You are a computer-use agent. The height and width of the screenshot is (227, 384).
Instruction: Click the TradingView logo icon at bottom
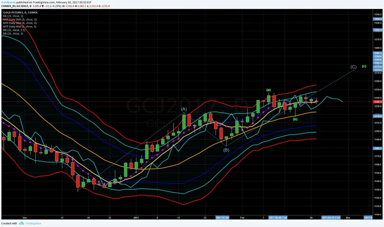[x=21, y=223]
